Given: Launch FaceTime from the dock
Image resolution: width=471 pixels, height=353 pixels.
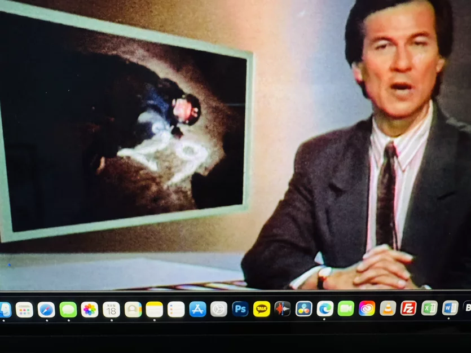Looking at the screenshot, I should pyautogui.click(x=346, y=308).
